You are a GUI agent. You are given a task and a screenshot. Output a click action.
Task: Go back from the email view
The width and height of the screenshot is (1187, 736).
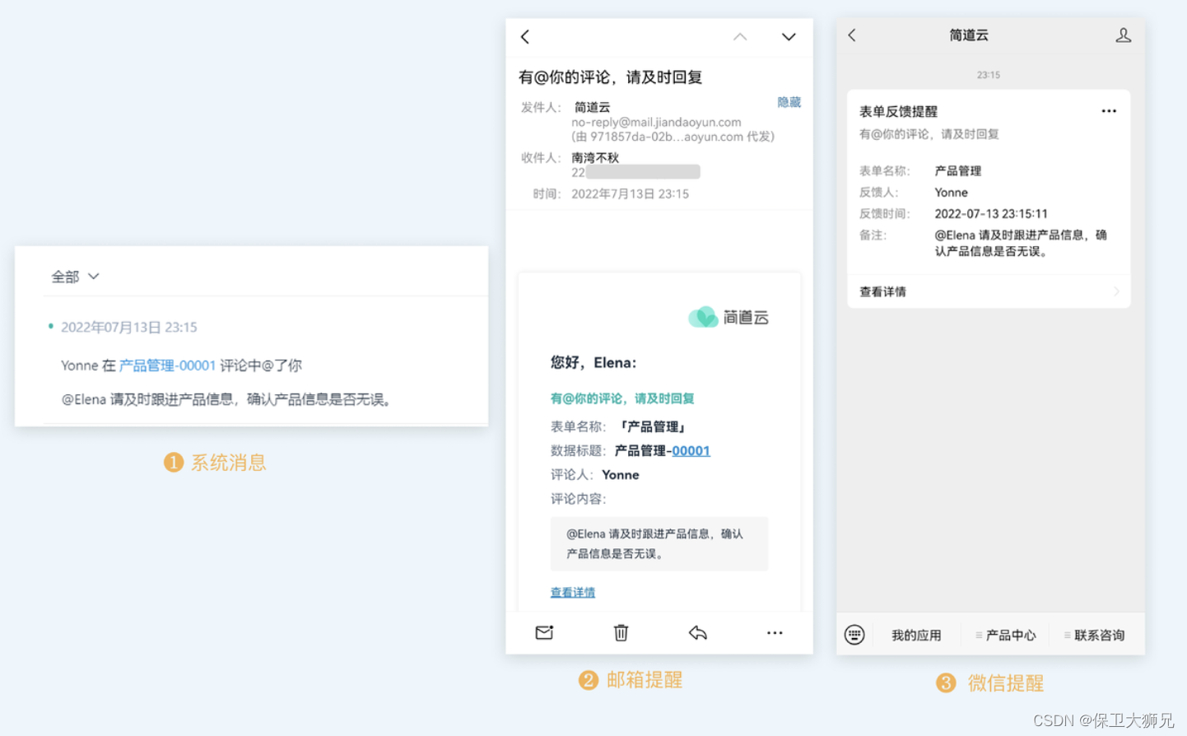(525, 37)
